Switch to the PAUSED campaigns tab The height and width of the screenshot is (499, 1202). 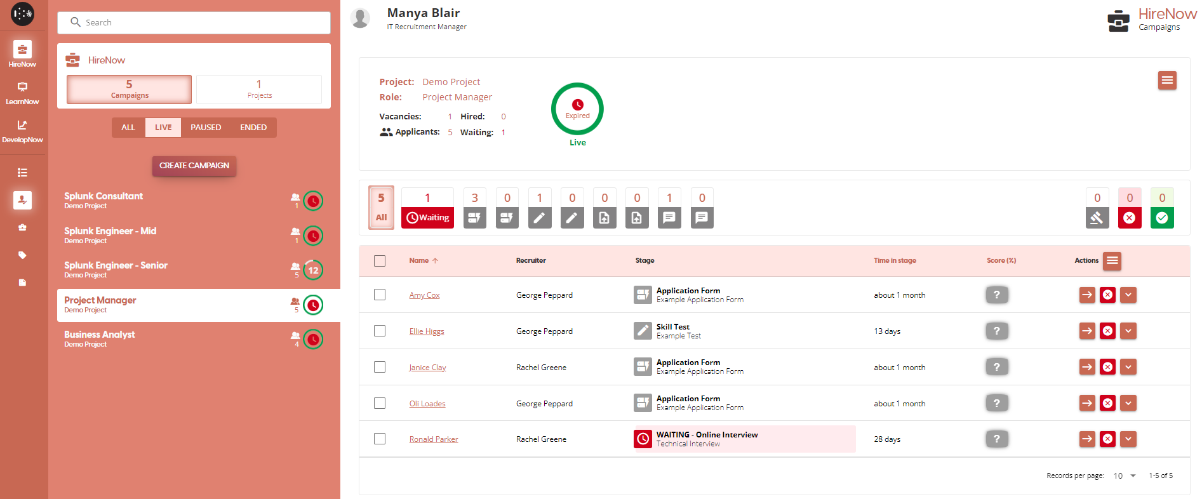click(206, 128)
